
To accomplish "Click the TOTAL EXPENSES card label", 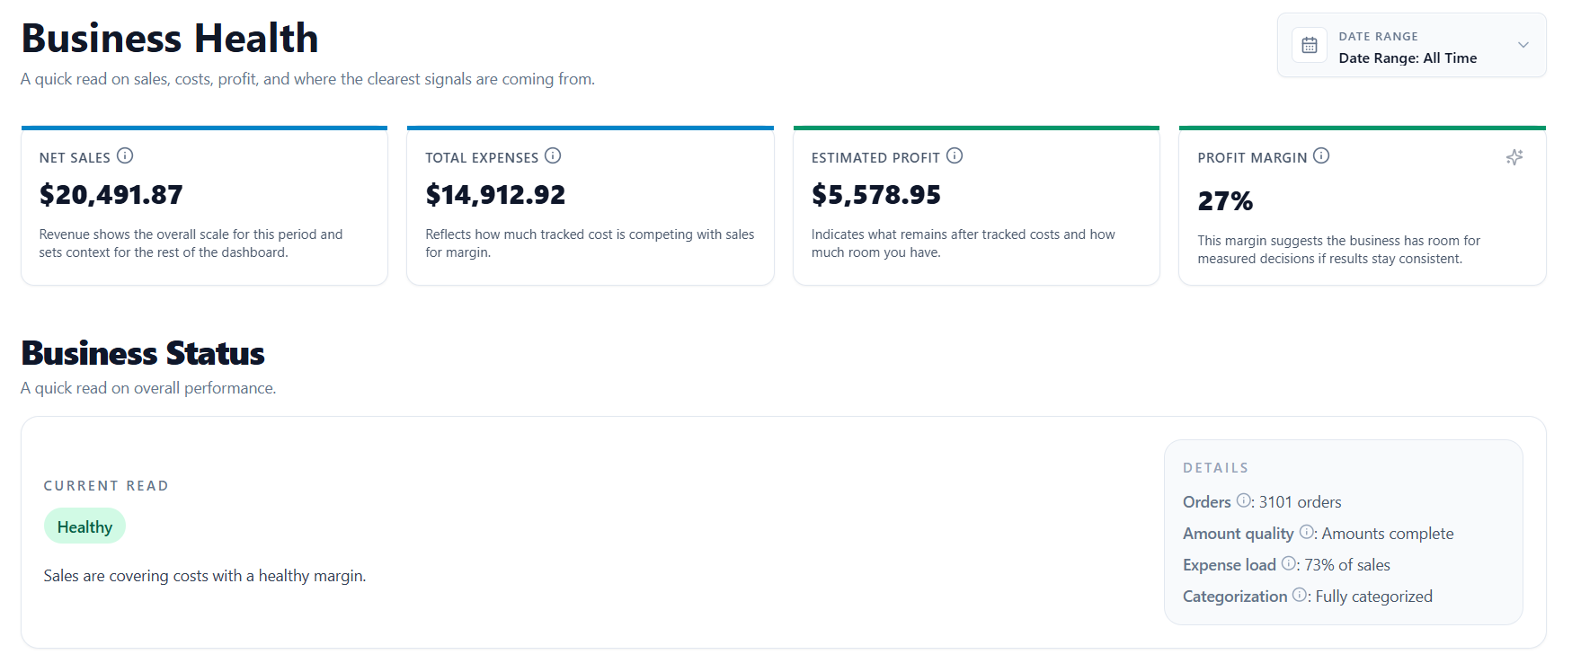I will (x=482, y=158).
